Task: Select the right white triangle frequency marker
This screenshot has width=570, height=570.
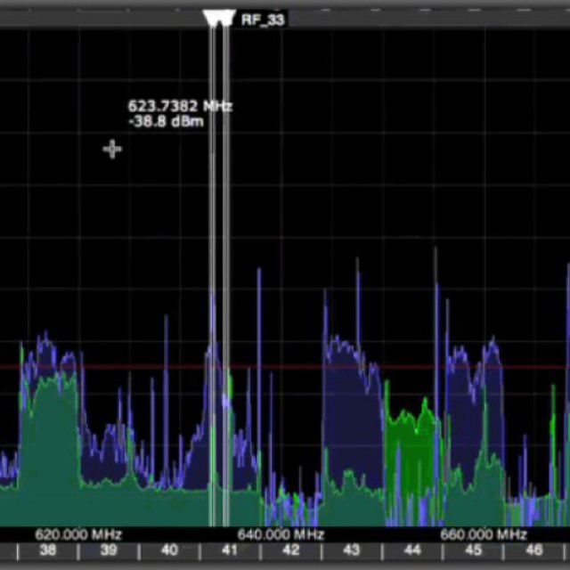Action: tap(226, 19)
